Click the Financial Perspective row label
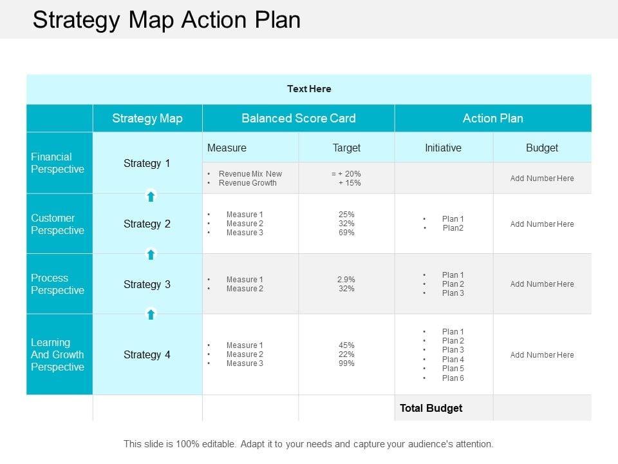 [58, 163]
